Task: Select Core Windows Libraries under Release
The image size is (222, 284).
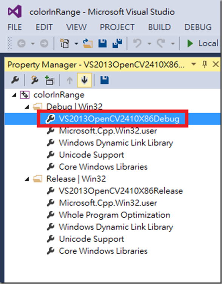Action: click(x=103, y=251)
